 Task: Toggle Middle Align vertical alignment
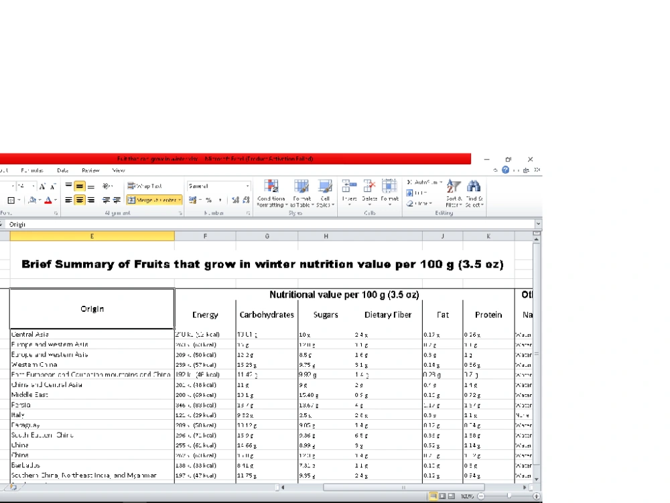click(80, 186)
